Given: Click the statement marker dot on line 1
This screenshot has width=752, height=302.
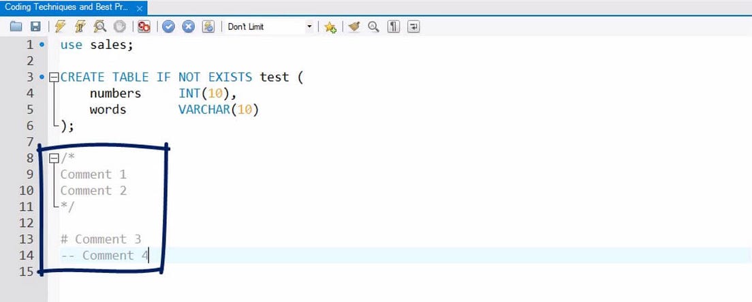Looking at the screenshot, I should (x=42, y=44).
